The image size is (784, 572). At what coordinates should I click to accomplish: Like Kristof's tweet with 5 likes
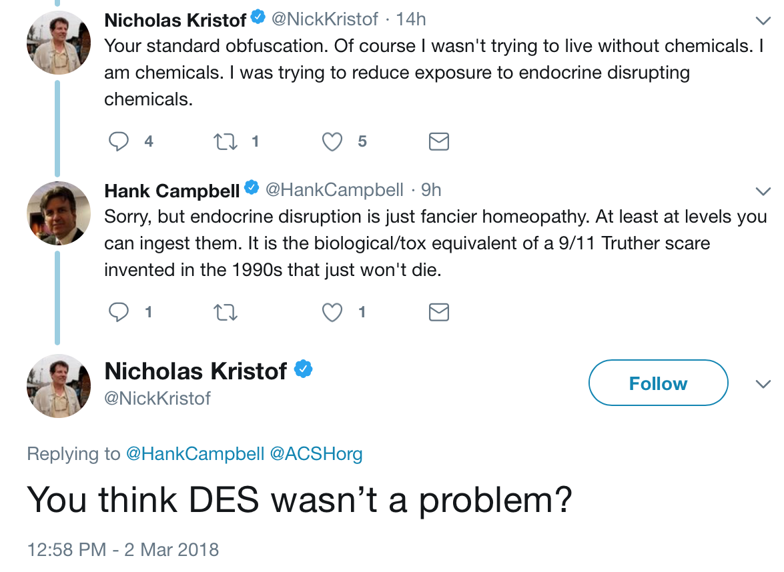332,141
